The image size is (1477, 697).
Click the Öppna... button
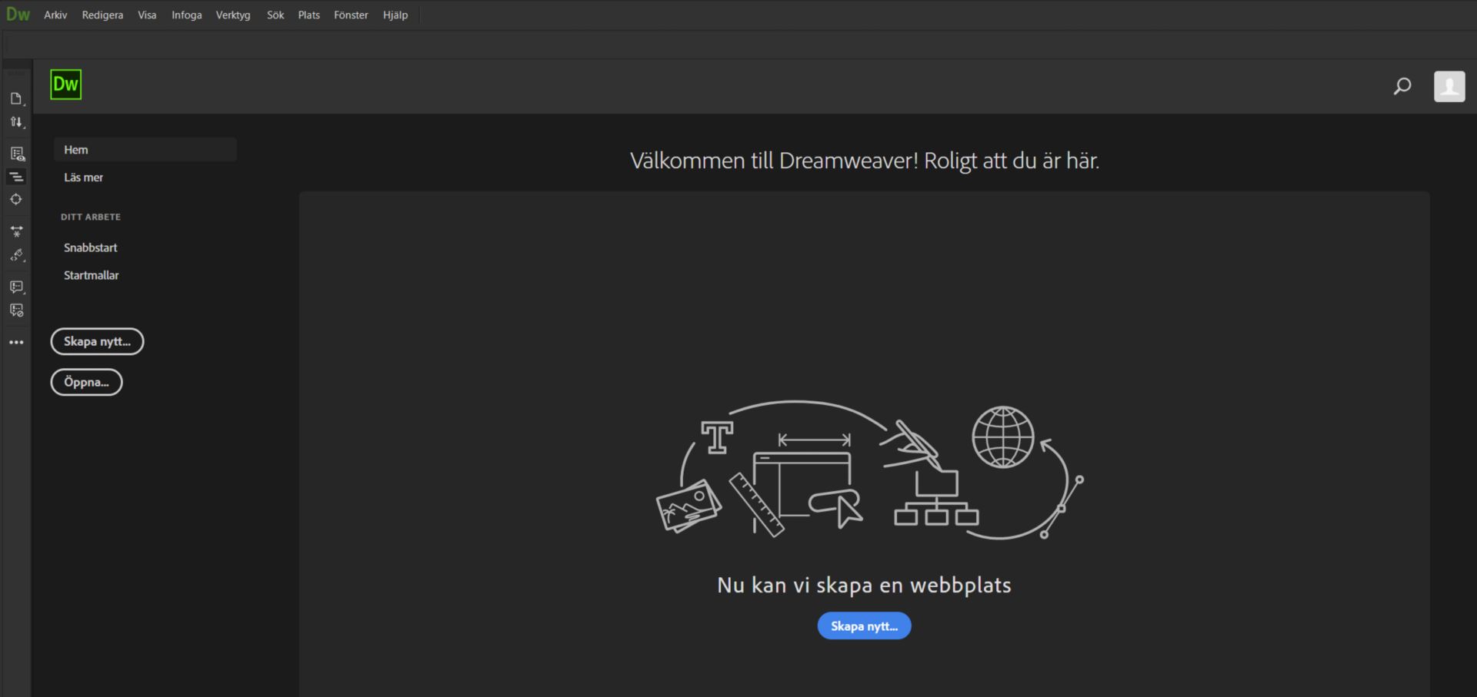point(86,382)
